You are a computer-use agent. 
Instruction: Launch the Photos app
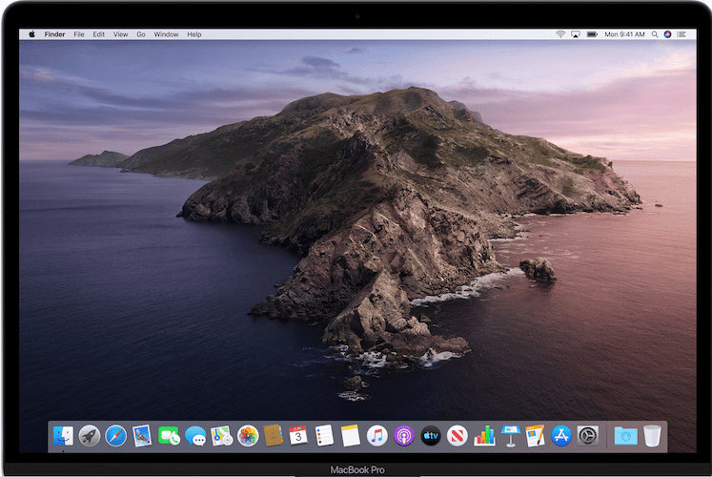point(248,436)
